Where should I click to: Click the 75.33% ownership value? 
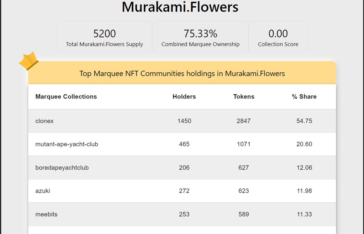[x=201, y=34]
